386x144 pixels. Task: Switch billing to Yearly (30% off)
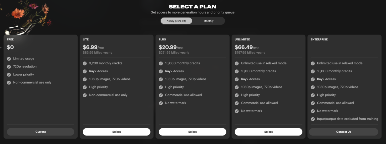(176, 21)
